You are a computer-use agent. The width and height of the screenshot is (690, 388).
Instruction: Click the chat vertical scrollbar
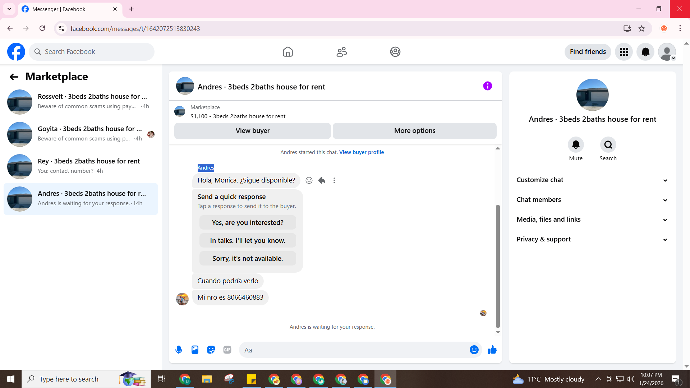point(498,266)
